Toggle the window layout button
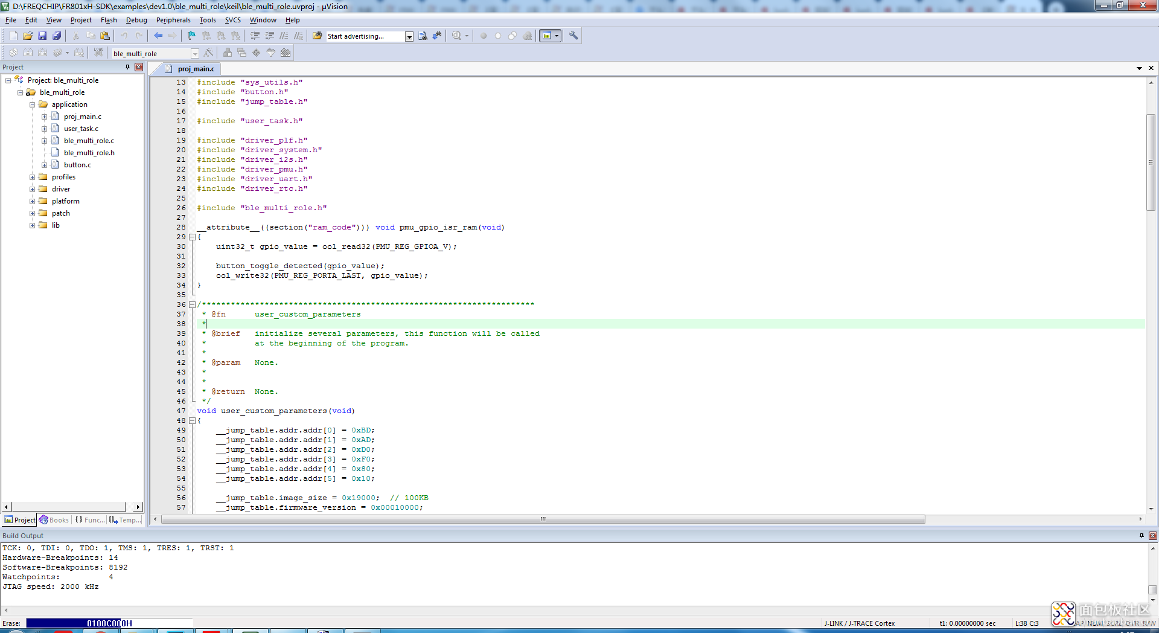 coord(547,36)
